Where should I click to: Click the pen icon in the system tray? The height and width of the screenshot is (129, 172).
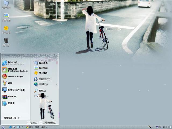point(150,127)
